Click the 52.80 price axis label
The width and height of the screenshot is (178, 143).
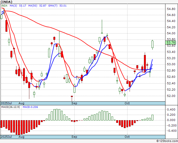point(171,71)
